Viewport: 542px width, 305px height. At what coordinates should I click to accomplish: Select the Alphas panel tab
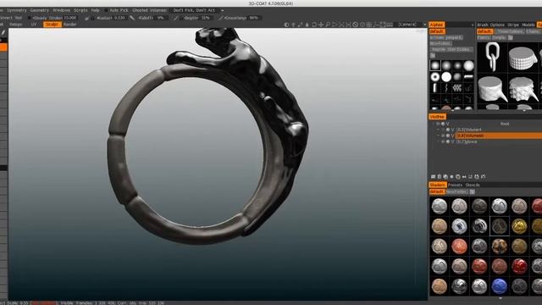point(437,25)
